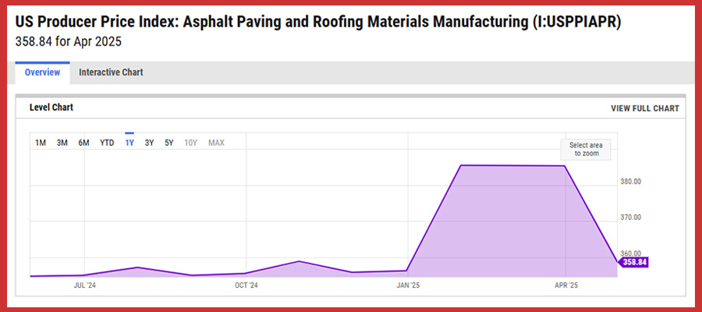Set chart range to 1M
Screen dimensions: 702x312
[41, 143]
